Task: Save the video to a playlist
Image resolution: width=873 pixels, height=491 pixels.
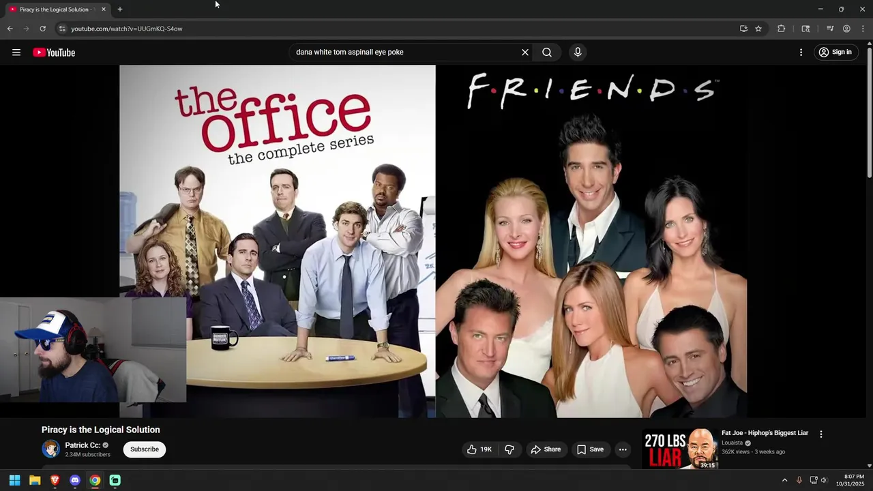Action: [x=591, y=449]
